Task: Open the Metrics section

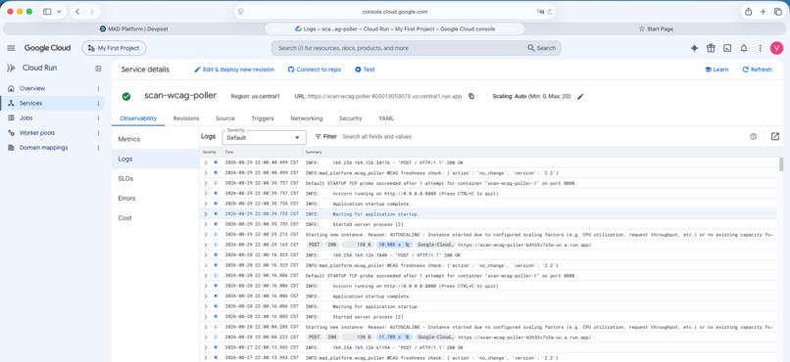Action: click(156, 139)
